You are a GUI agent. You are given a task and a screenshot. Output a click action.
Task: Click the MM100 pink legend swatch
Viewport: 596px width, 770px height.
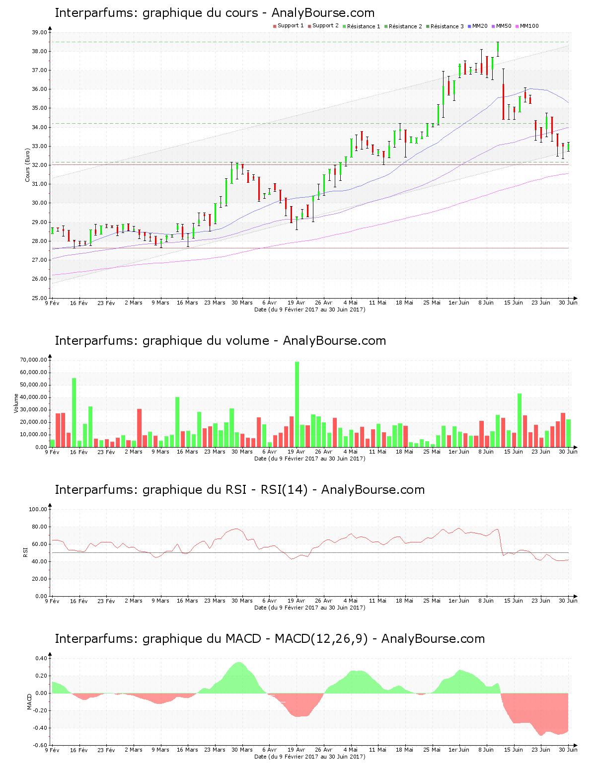coord(517,26)
